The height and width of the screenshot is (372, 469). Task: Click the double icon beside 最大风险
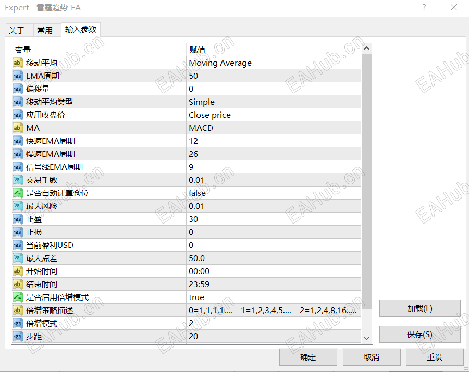pyautogui.click(x=18, y=206)
